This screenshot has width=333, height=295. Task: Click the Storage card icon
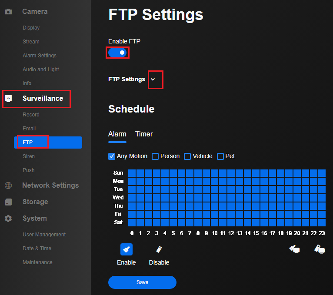8,202
